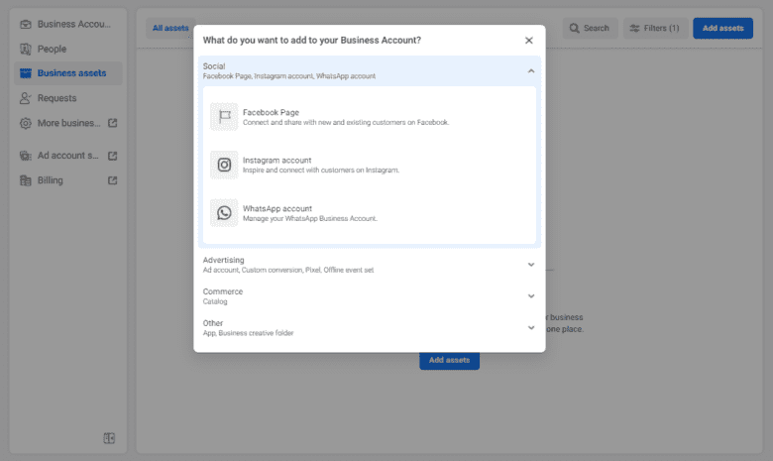This screenshot has height=461, width=773.
Task: Click the center Add assets button
Action: (x=449, y=361)
